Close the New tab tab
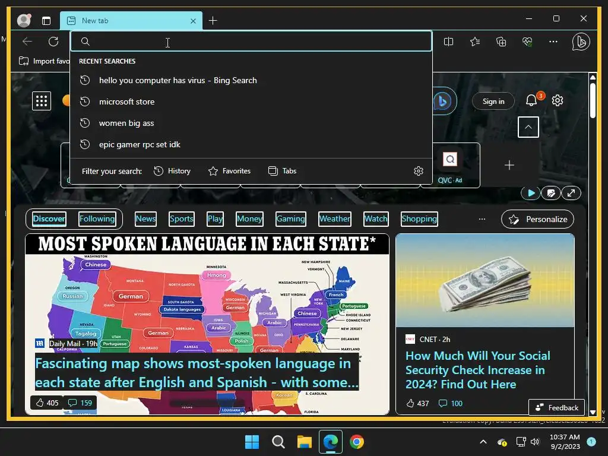The width and height of the screenshot is (608, 456). 193,21
